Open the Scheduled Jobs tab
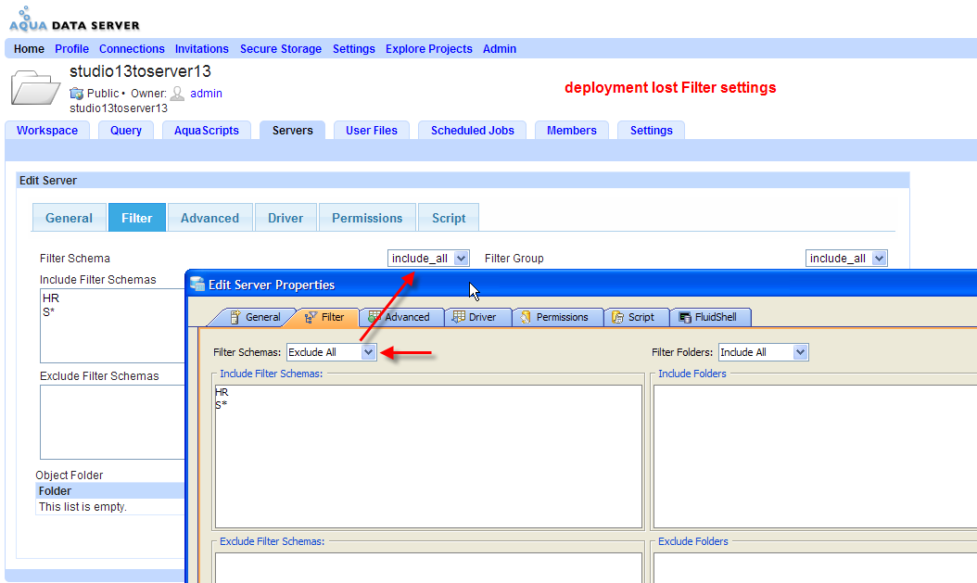 (x=472, y=131)
